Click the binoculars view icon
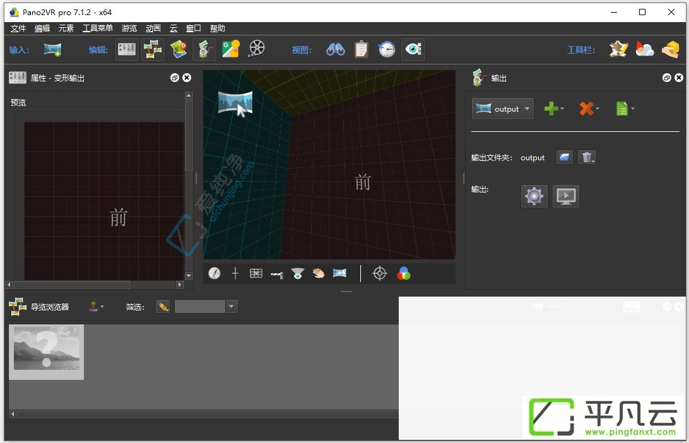Viewport: 689px width, 443px height. pyautogui.click(x=335, y=49)
